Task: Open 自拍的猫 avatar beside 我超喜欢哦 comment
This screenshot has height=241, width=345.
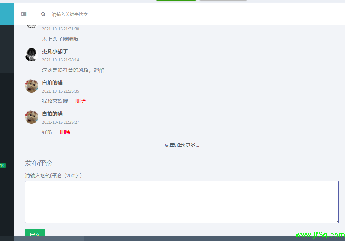Action: click(32, 86)
